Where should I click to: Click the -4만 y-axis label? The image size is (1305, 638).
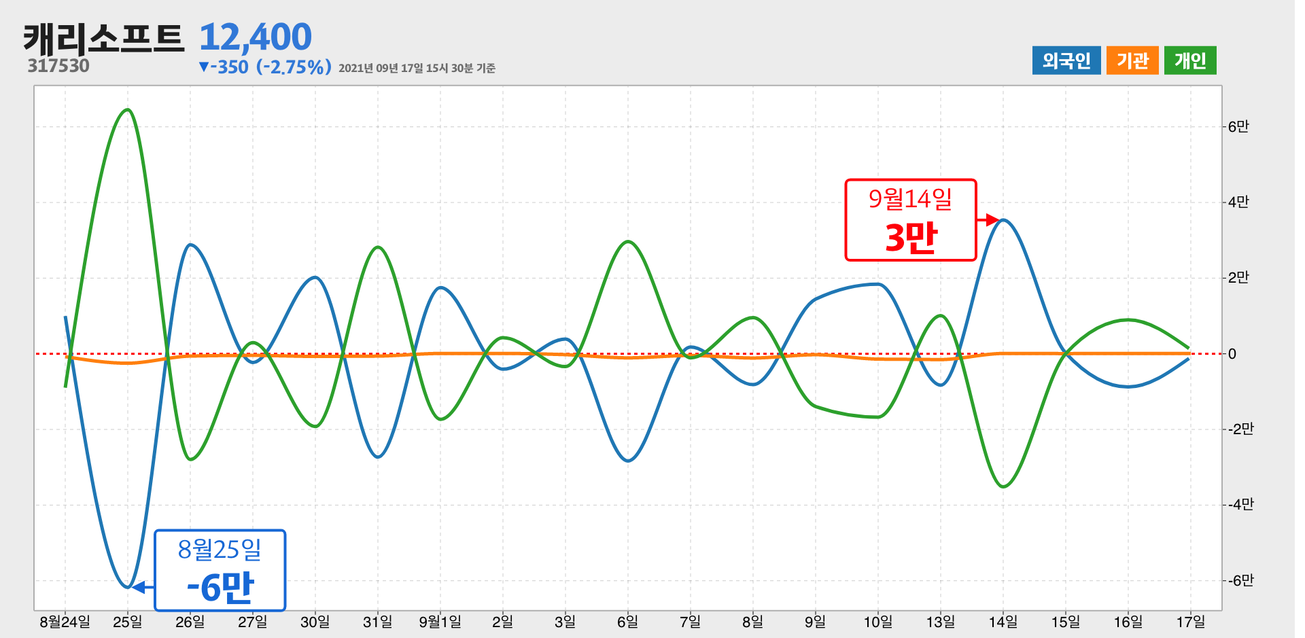pyautogui.click(x=1240, y=504)
